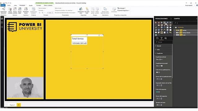This screenshot has width=198, height=111.
Task: Open the Analytics magnifier pane icon
Action: click(x=166, y=38)
